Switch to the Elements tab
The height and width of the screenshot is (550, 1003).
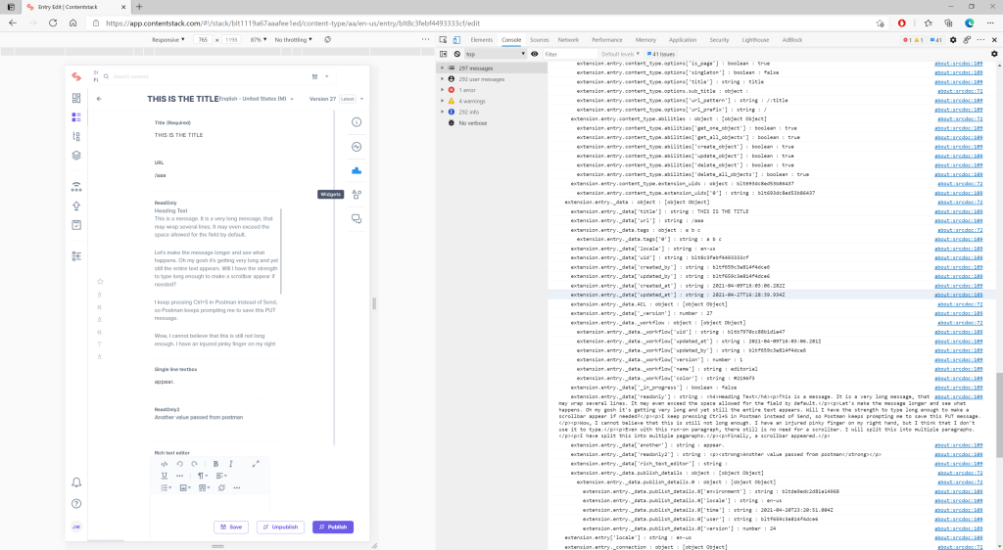482,40
